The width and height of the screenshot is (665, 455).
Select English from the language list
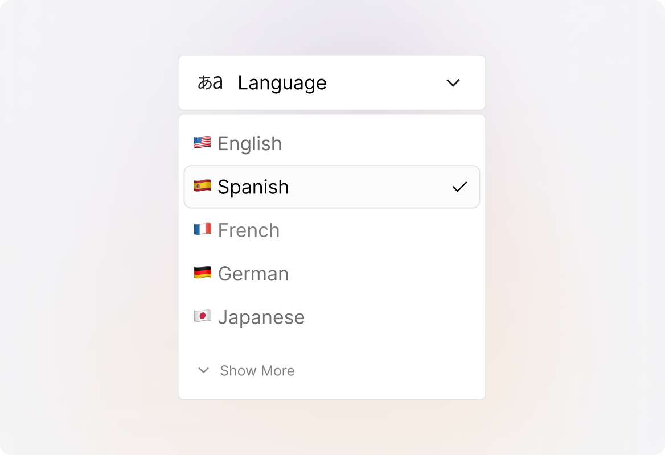pyautogui.click(x=249, y=144)
